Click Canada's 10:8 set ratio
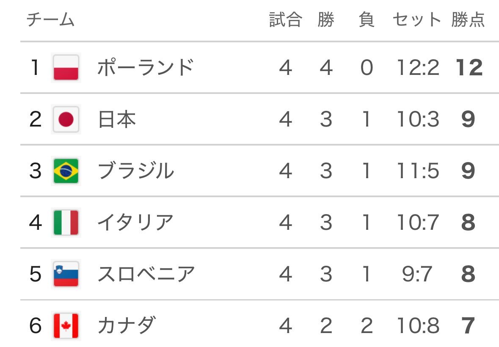Image resolution: width=499 pixels, height=347 pixels. [x=418, y=326]
